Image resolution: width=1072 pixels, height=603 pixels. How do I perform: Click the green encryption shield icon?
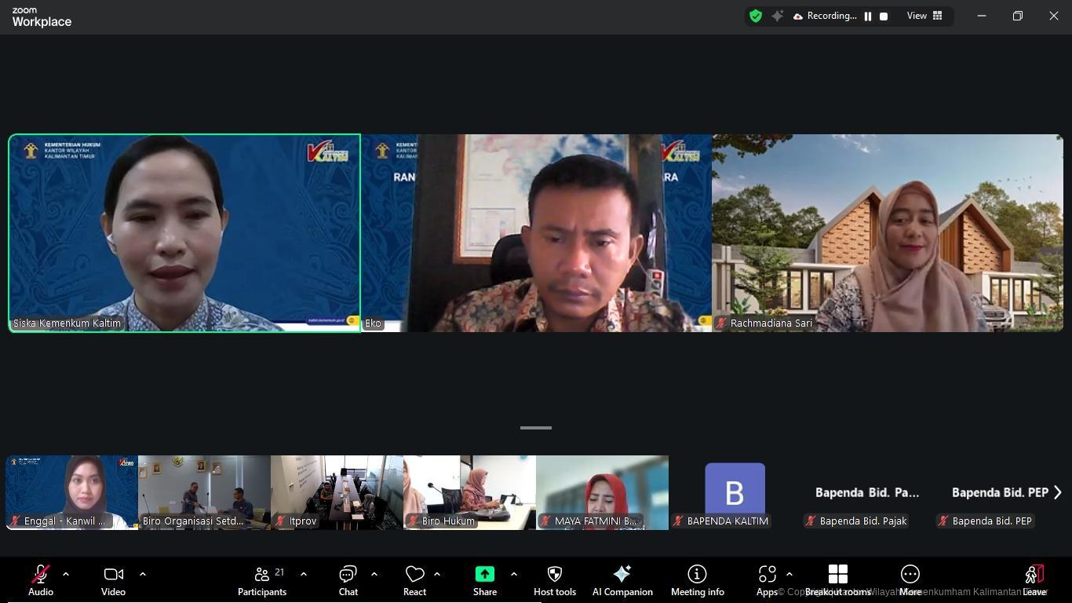pyautogui.click(x=756, y=16)
